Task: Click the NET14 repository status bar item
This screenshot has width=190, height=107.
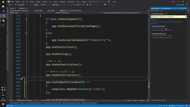Action: [x=172, y=106]
